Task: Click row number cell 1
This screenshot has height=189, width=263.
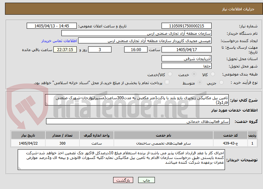Action: pos(252,143)
